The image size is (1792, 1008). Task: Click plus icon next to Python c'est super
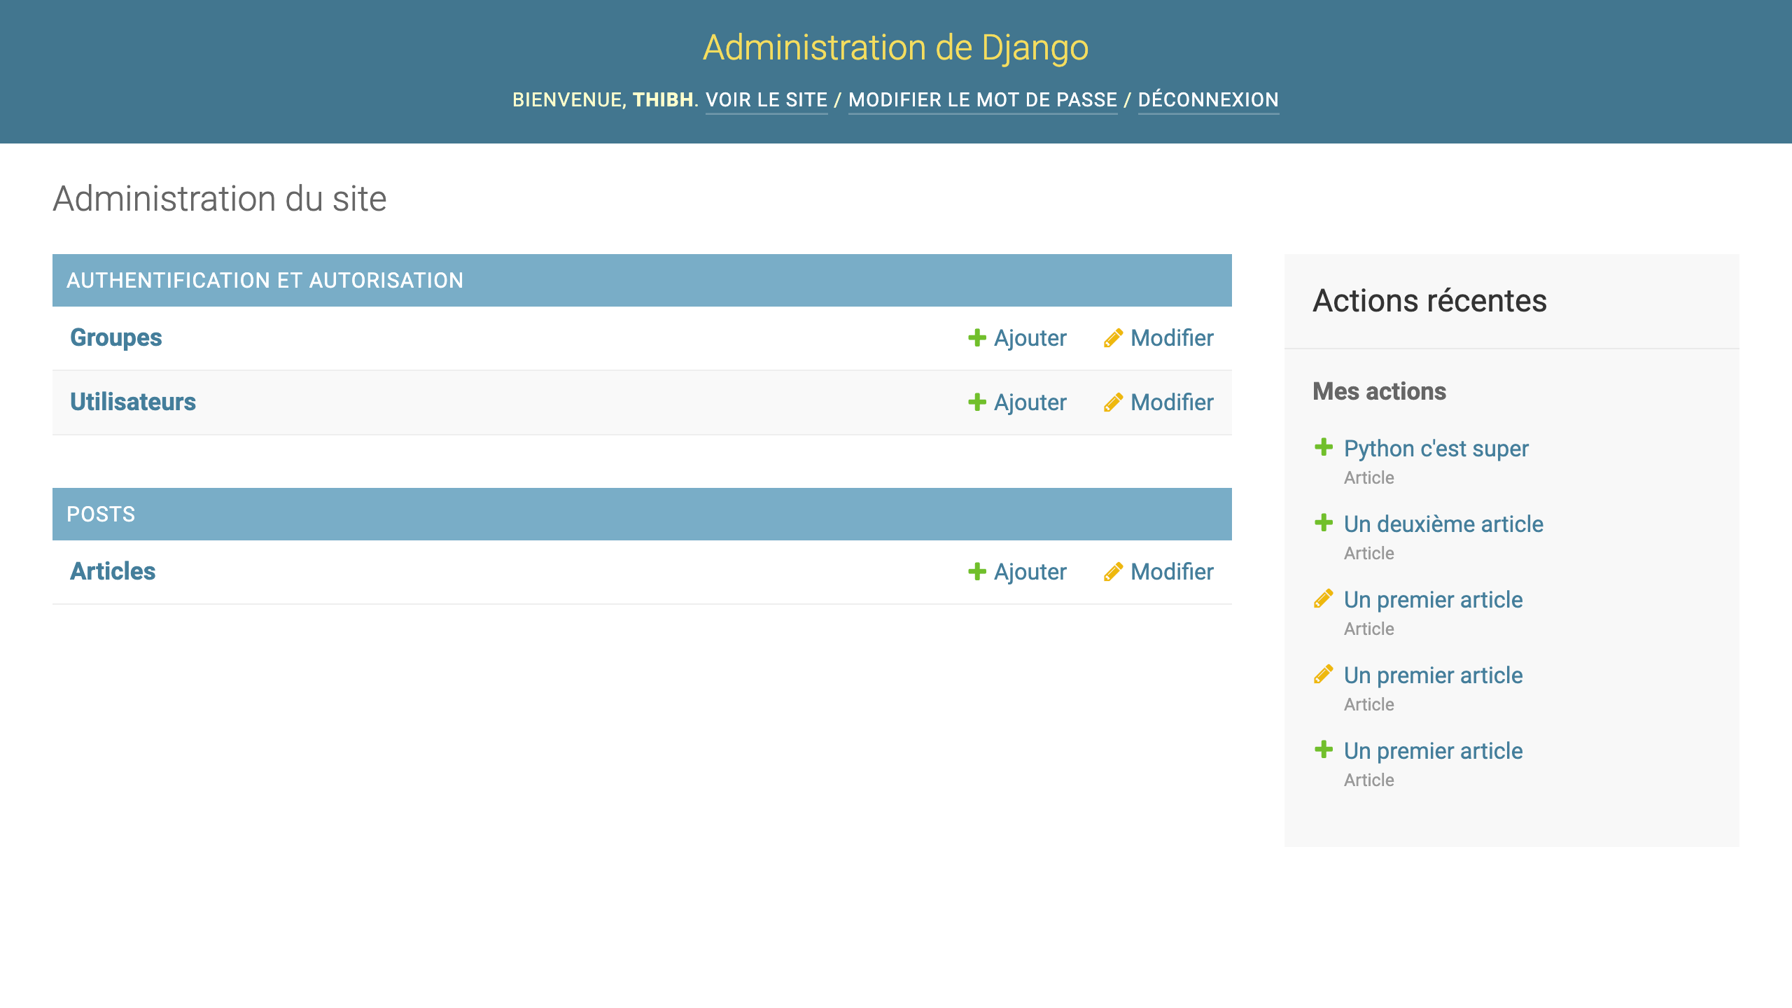pos(1323,447)
